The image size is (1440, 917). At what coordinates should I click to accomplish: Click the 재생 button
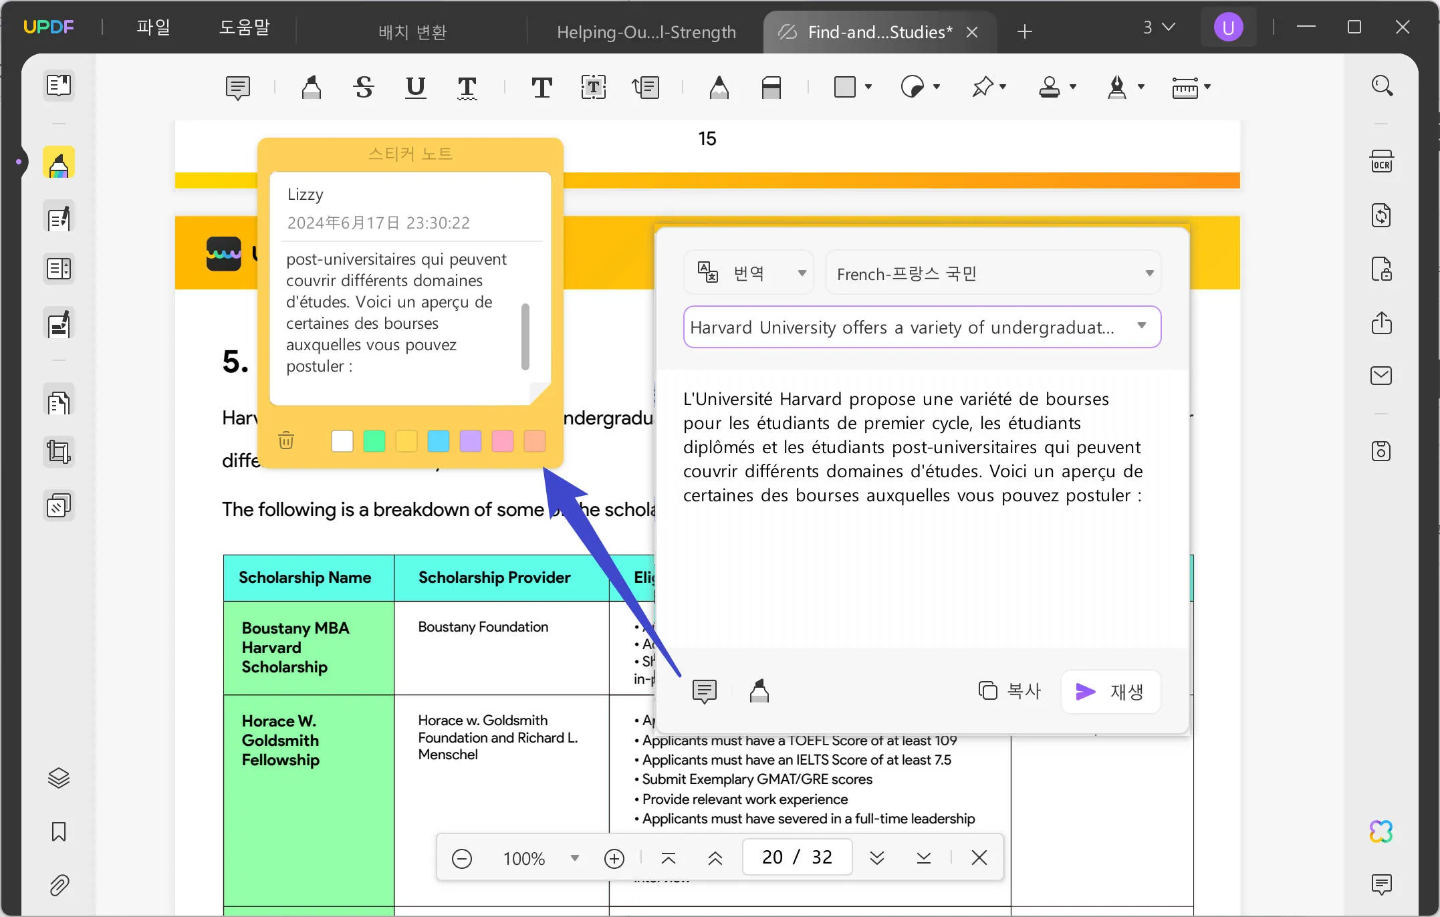click(1110, 692)
